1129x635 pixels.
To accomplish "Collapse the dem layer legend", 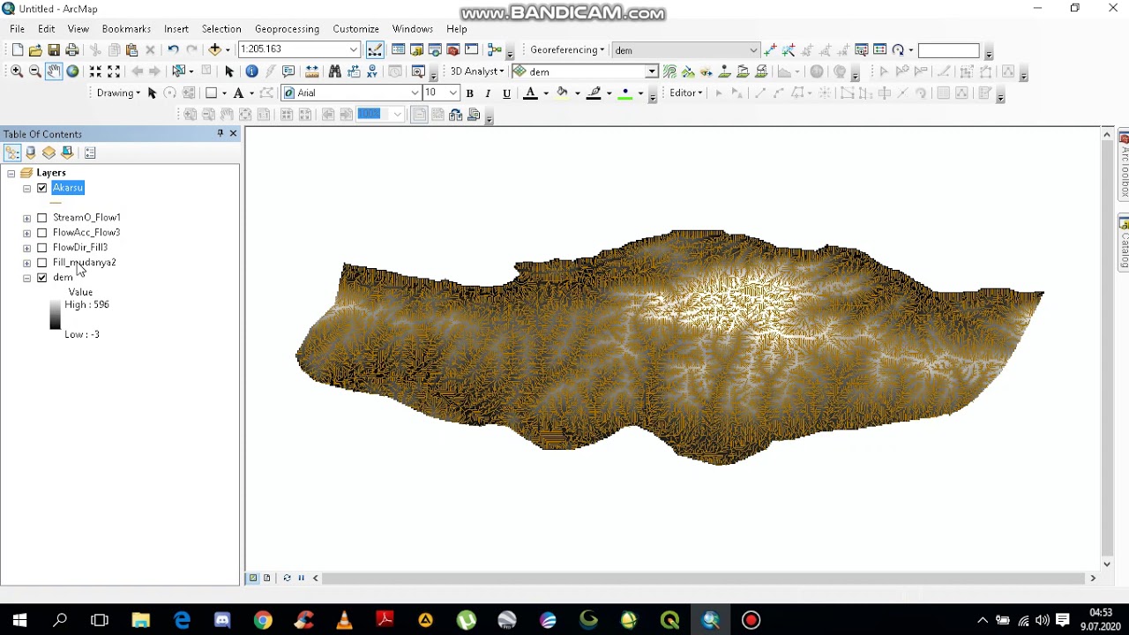I will (x=26, y=278).
